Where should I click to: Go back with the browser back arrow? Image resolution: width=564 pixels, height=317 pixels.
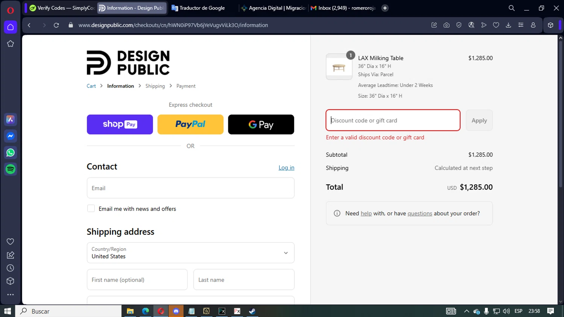click(x=29, y=25)
